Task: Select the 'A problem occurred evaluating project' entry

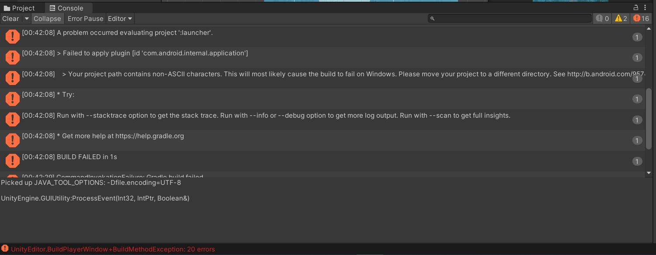Action: (323, 37)
